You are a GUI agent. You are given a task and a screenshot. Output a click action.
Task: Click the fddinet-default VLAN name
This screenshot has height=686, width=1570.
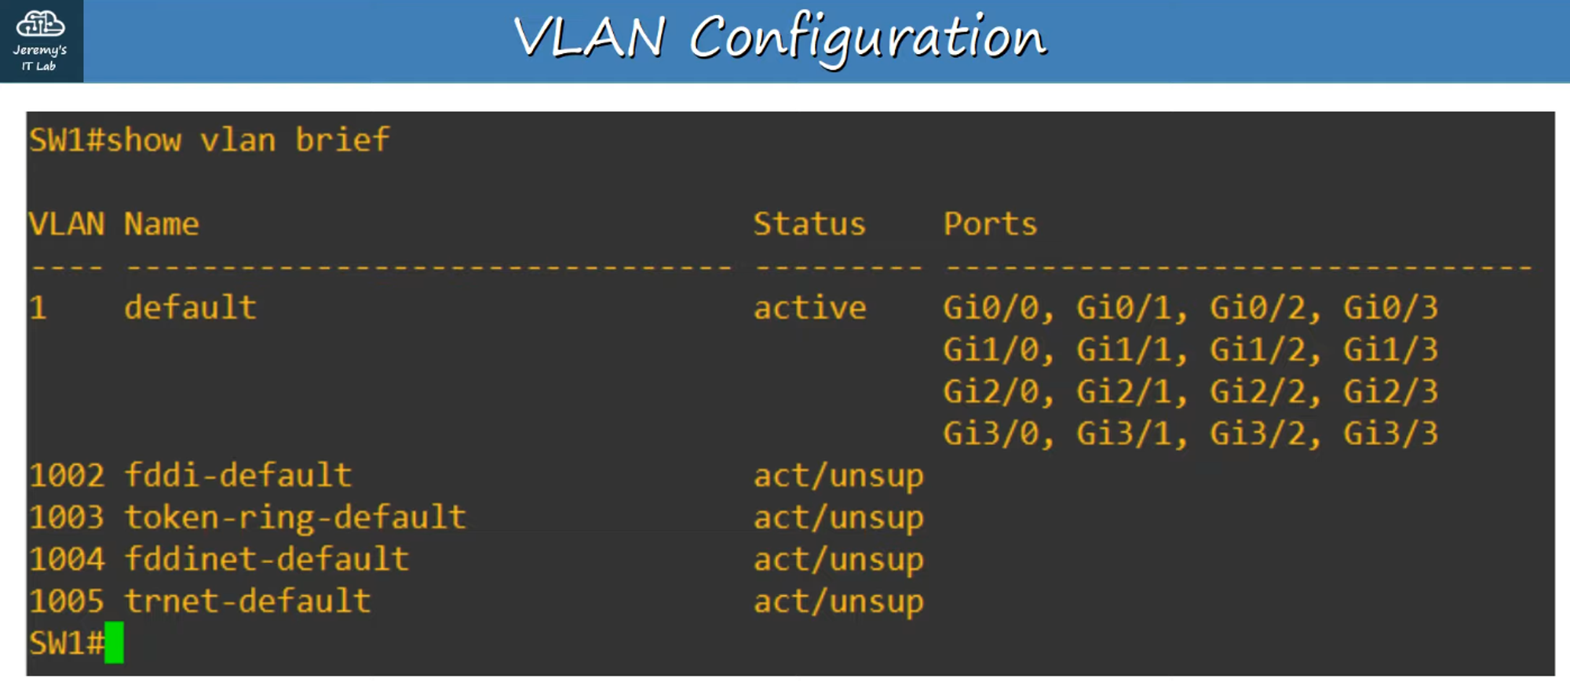tap(266, 559)
